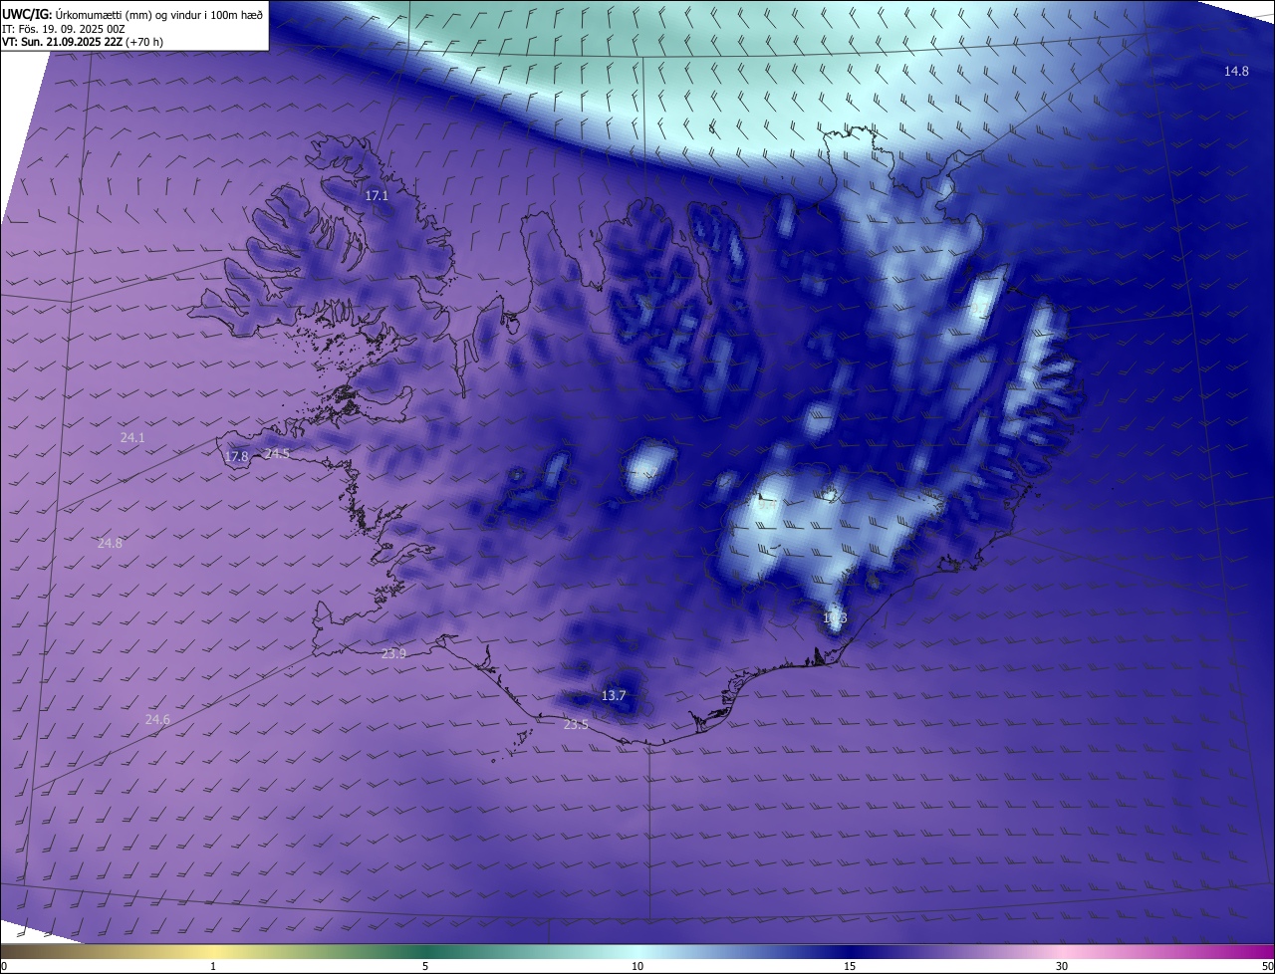Click the 1 tick on the color scale

(x=213, y=966)
